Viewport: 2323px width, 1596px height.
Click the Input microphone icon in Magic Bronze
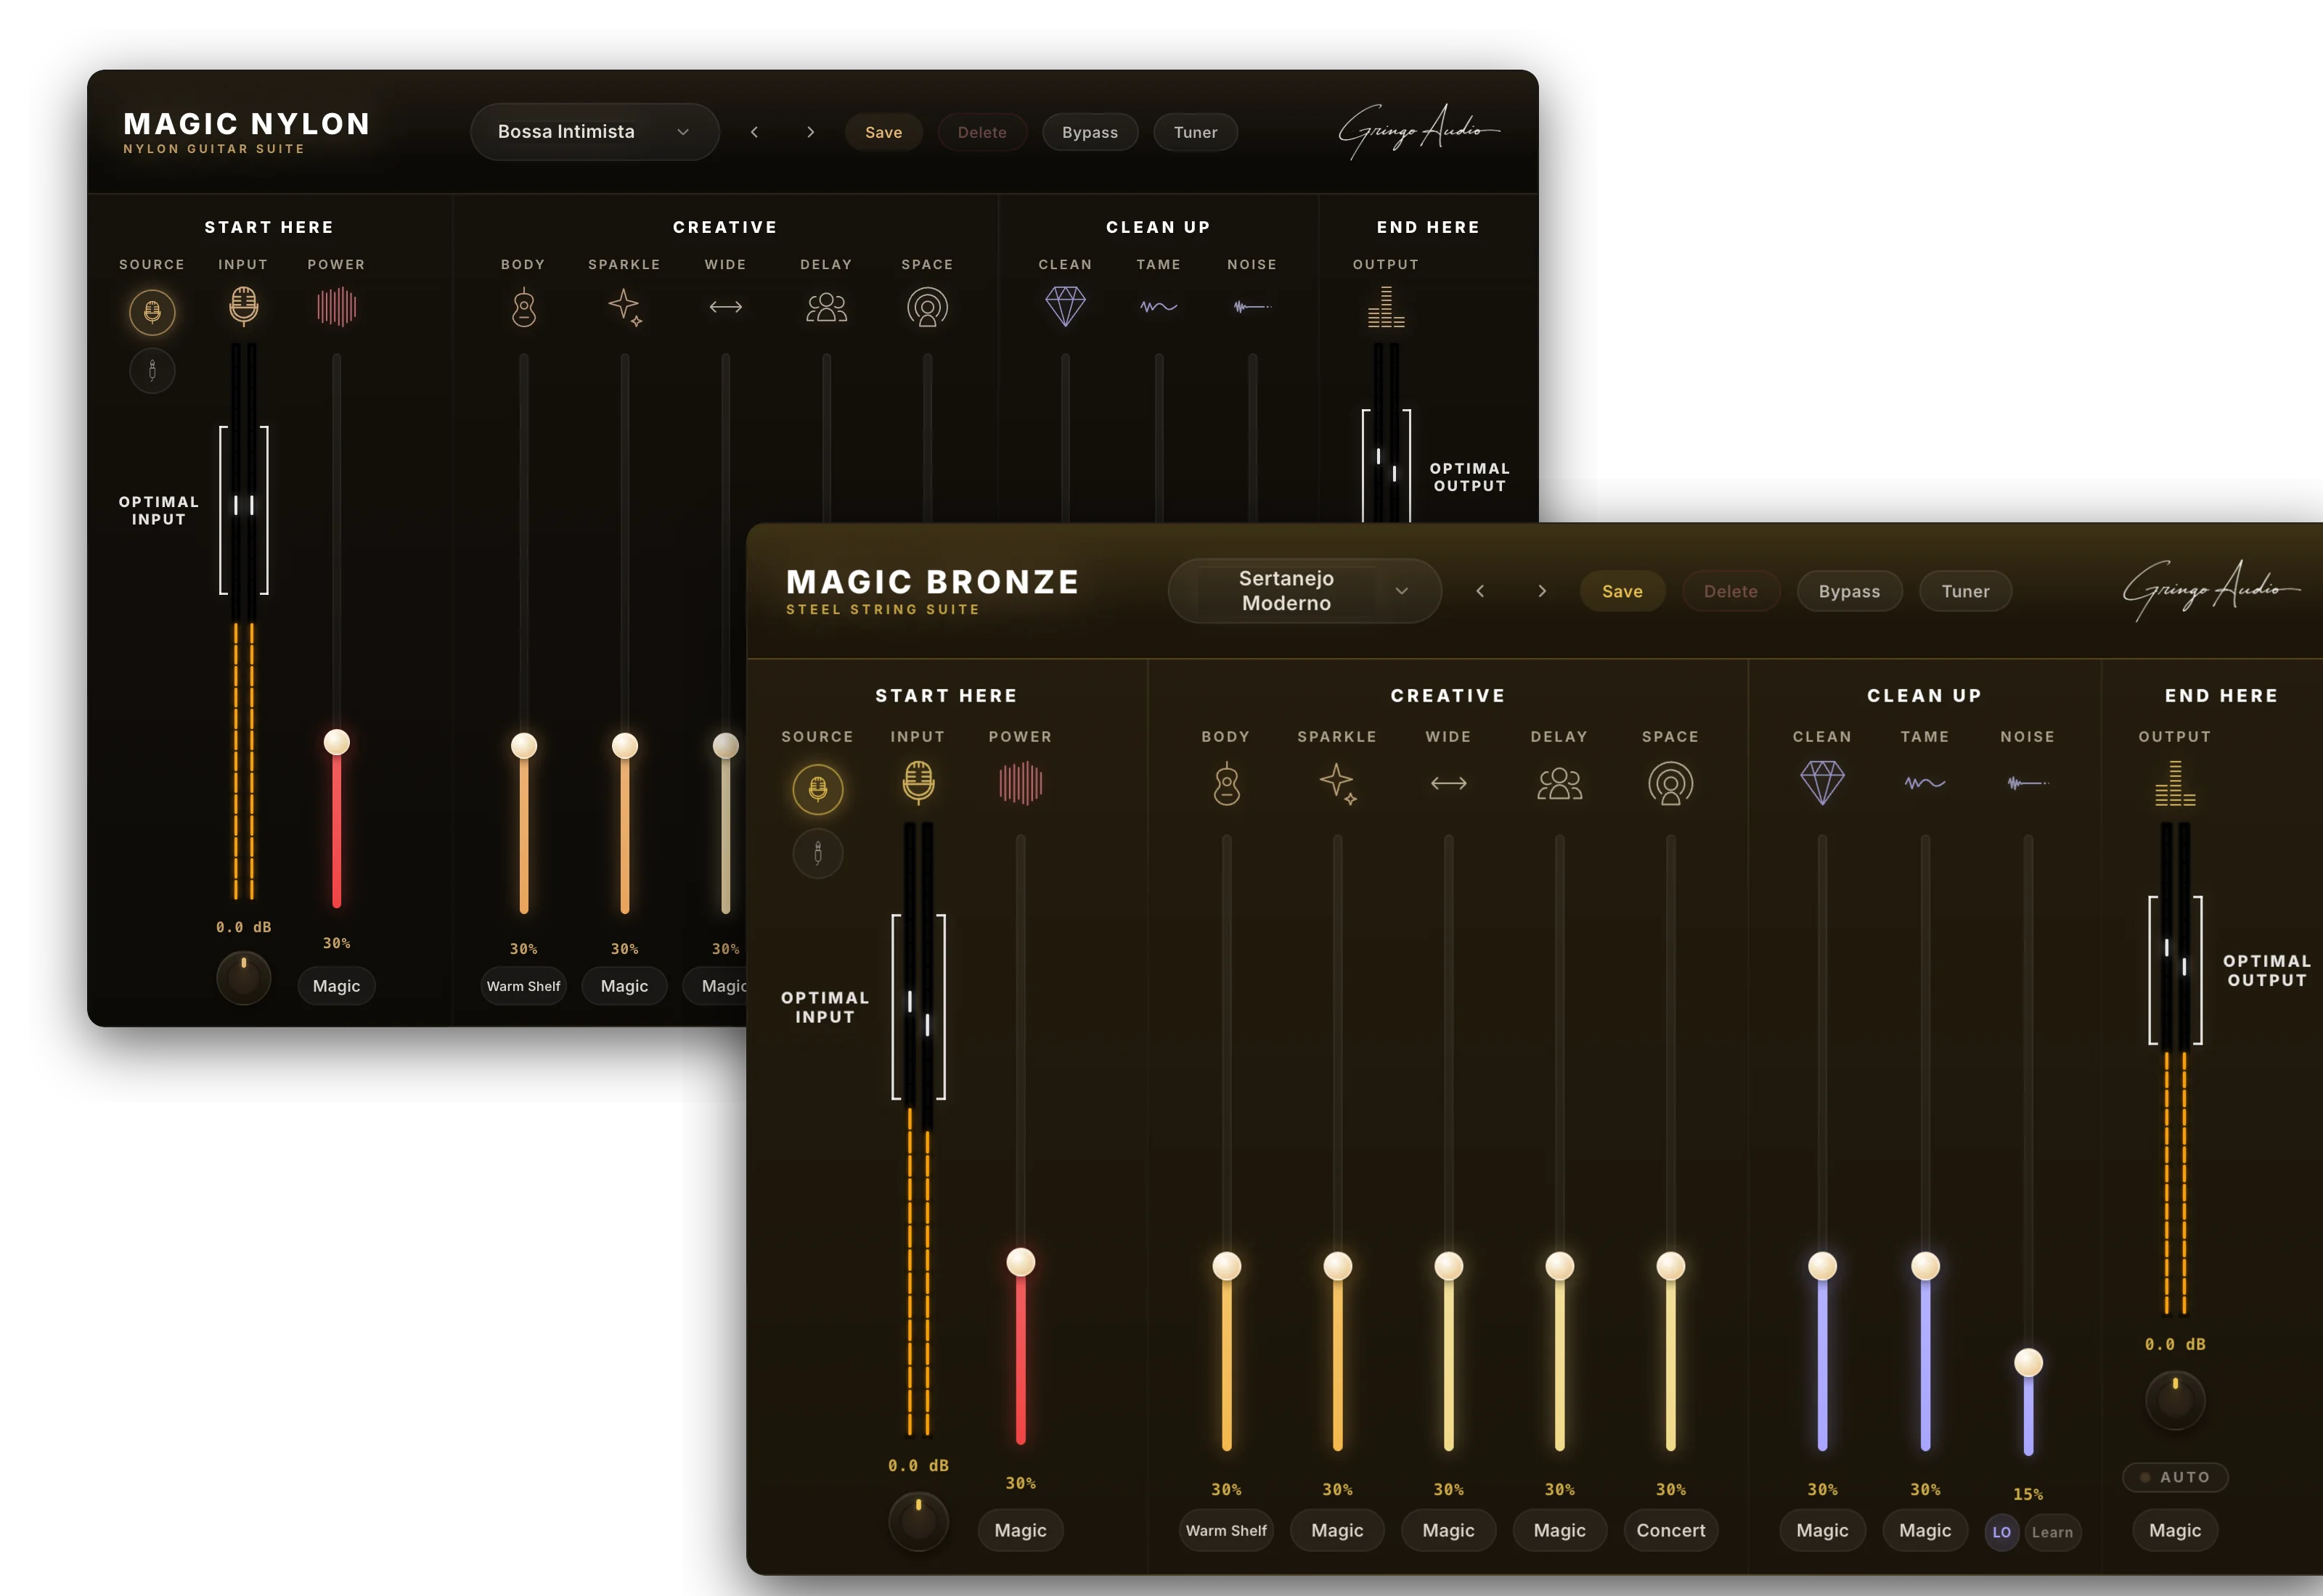[x=918, y=782]
